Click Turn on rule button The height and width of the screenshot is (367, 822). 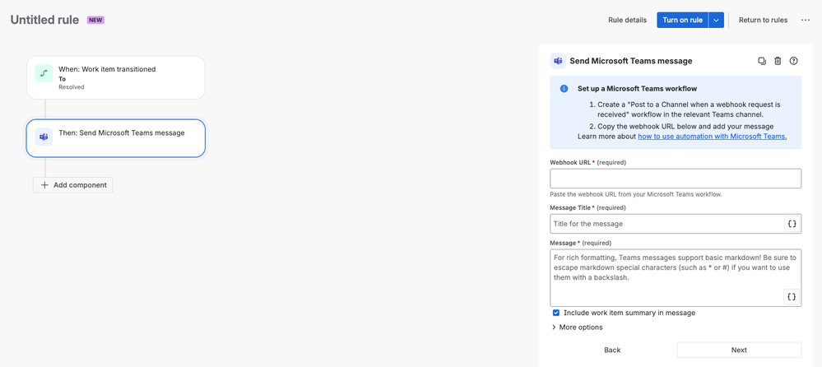683,20
